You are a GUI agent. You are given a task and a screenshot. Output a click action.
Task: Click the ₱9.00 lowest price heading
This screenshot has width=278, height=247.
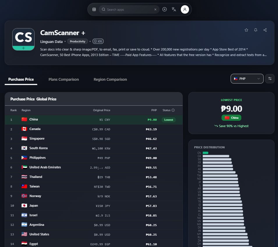coord(231,109)
